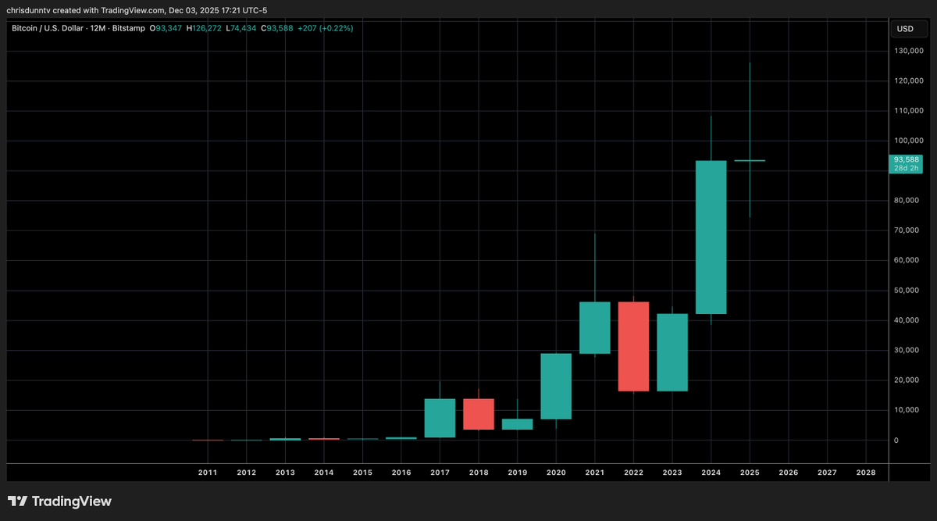937x521 pixels.
Task: Select the 2021 green candle
Action: [x=594, y=328]
